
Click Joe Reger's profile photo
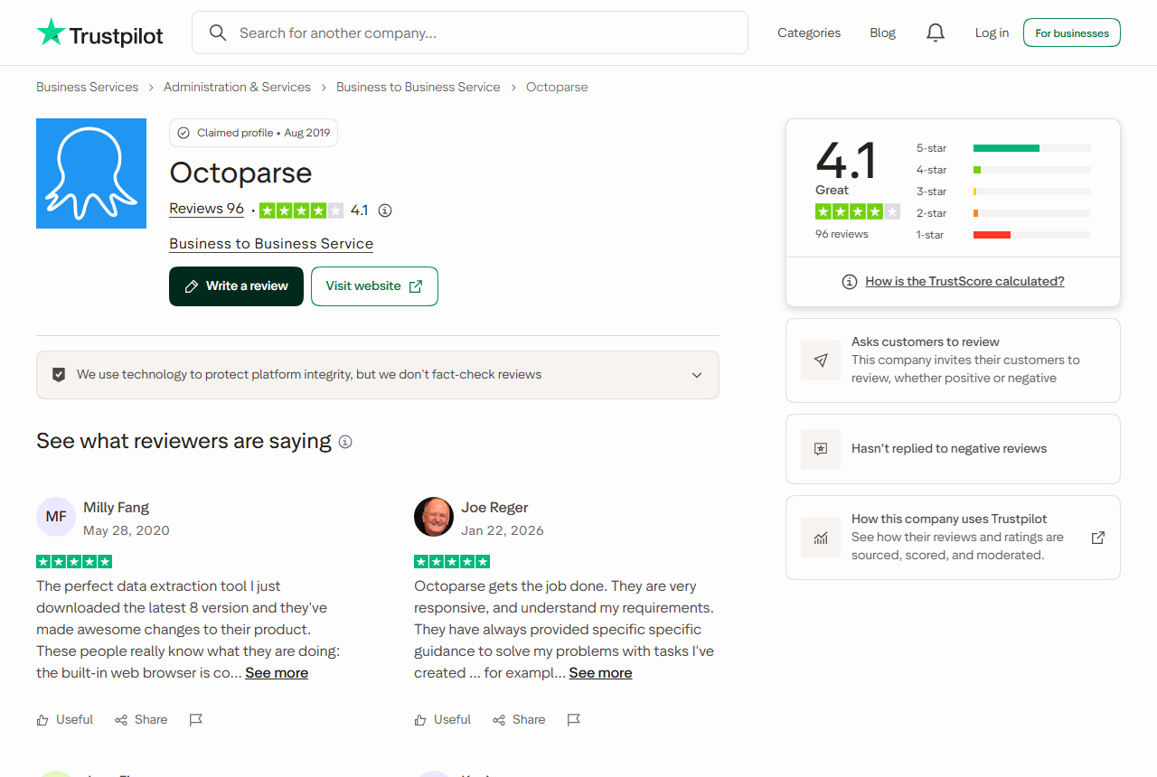(434, 517)
